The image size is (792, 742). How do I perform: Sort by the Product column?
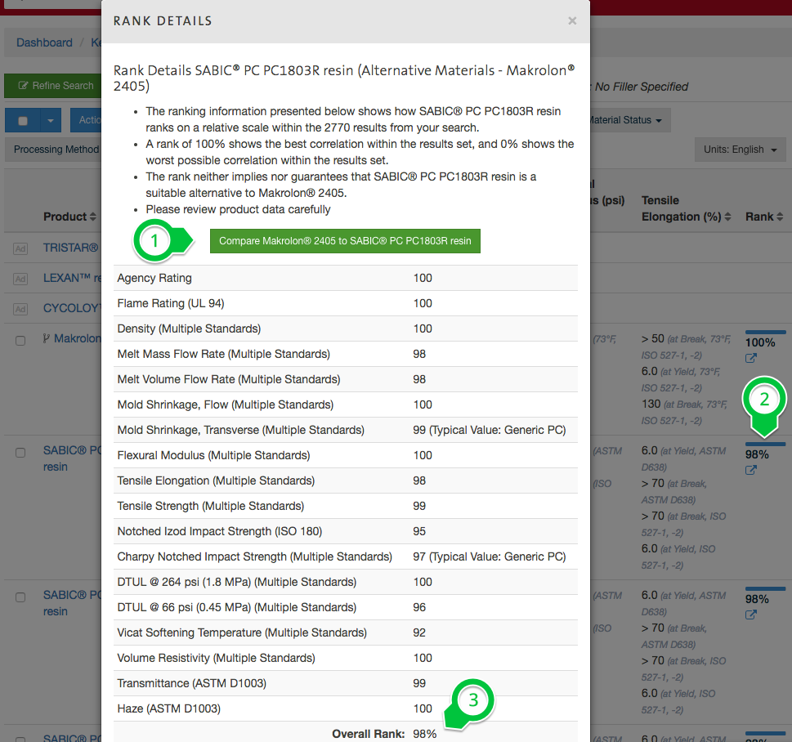click(x=69, y=217)
